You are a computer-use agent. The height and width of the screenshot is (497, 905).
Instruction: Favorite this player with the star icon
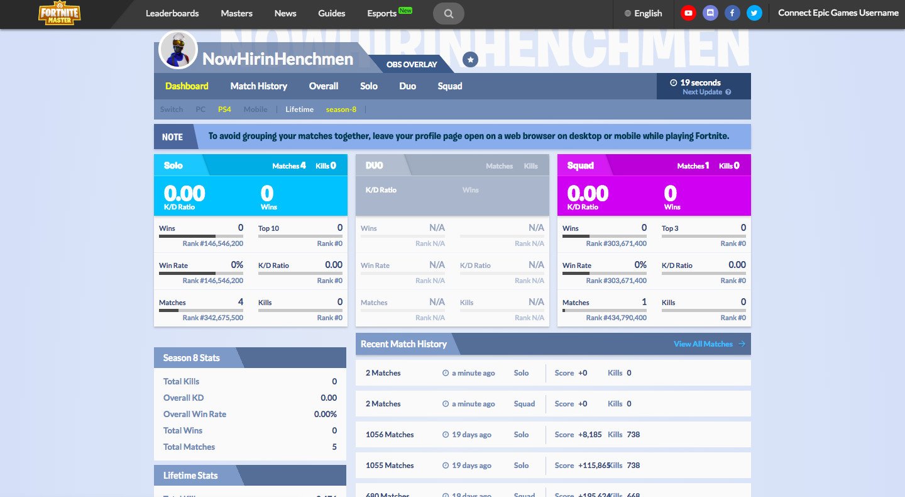470,60
